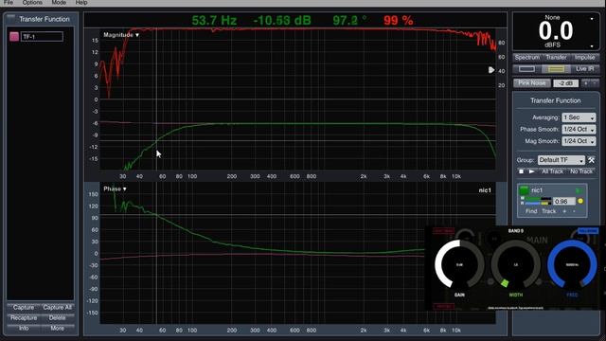Click the yellow nic1 tracking indicator
The image size is (606, 341).
click(x=580, y=201)
